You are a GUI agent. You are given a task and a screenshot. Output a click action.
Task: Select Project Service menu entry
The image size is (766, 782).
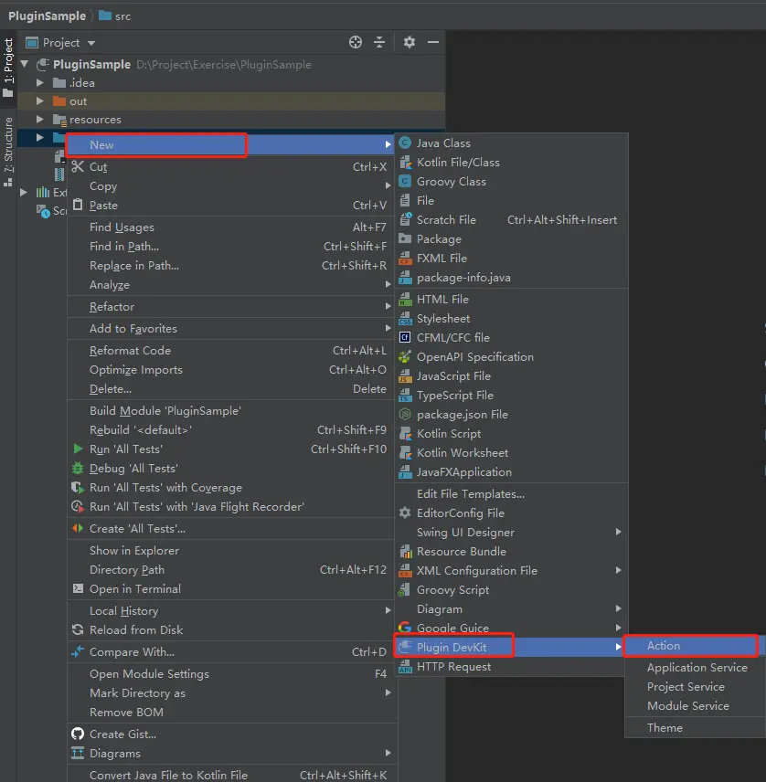pyautogui.click(x=695, y=687)
